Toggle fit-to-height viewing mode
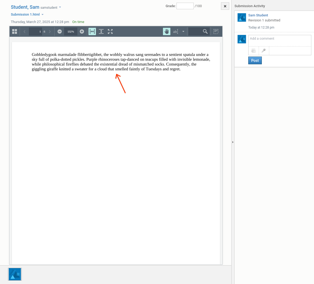 click(101, 31)
